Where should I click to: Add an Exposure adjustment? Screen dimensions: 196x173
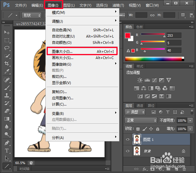tap(162, 80)
